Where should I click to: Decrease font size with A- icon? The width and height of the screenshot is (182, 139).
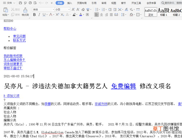[x=78, y=9]
